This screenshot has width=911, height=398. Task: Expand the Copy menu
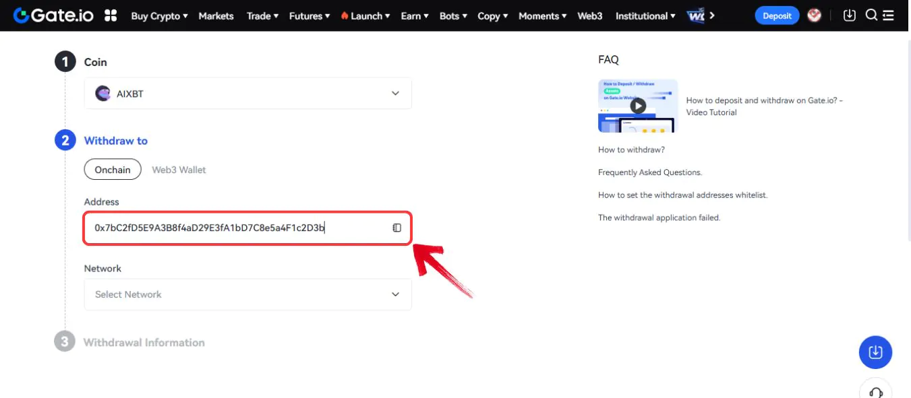click(x=493, y=15)
